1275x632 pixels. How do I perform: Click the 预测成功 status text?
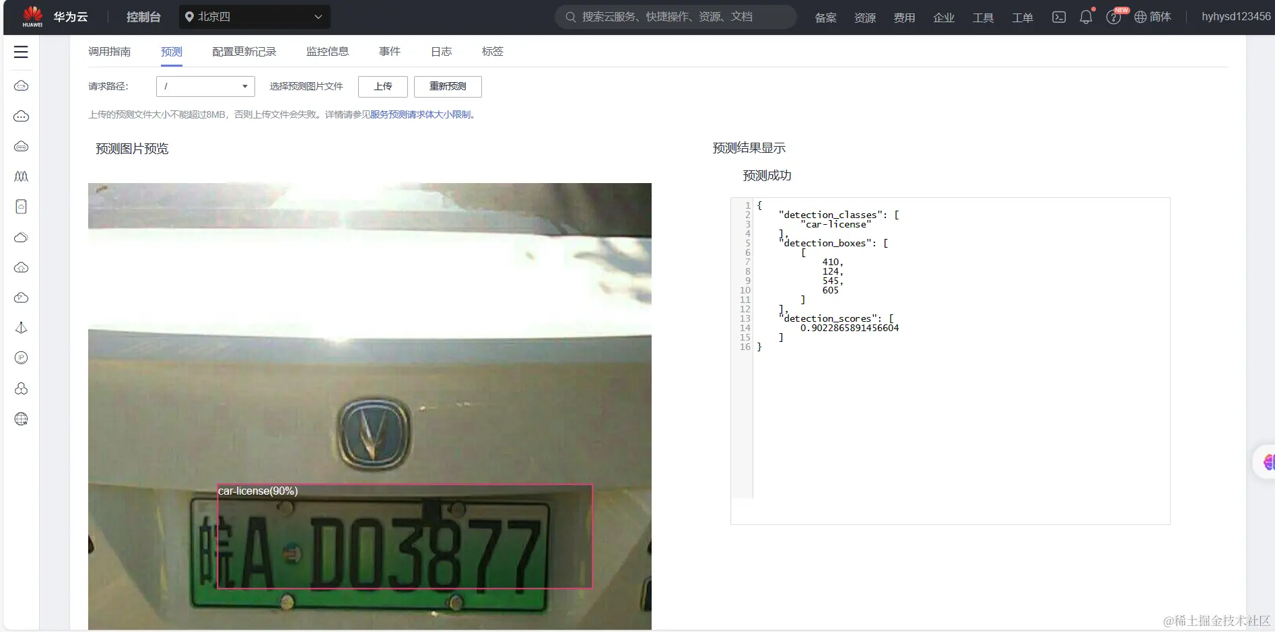click(767, 176)
